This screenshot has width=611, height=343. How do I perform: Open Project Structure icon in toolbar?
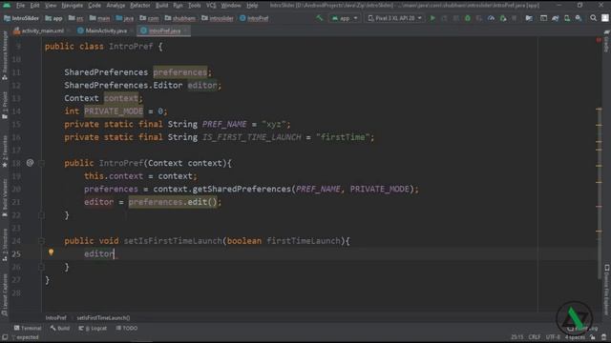(x=529, y=18)
